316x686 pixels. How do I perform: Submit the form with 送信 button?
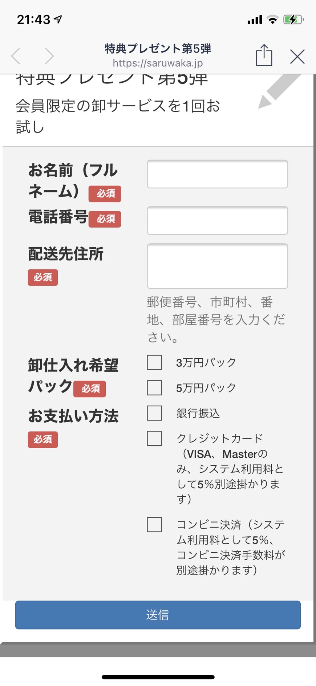point(158,615)
